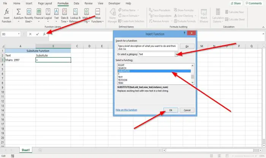Screen dimensions: 266x158
Task: Click the Share button
Action: (x=236, y=3)
